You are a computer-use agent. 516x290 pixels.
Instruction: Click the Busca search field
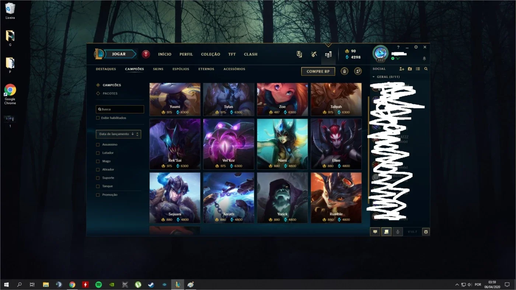tap(120, 109)
